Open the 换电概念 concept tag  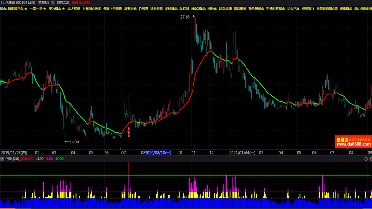[x=346, y=9]
